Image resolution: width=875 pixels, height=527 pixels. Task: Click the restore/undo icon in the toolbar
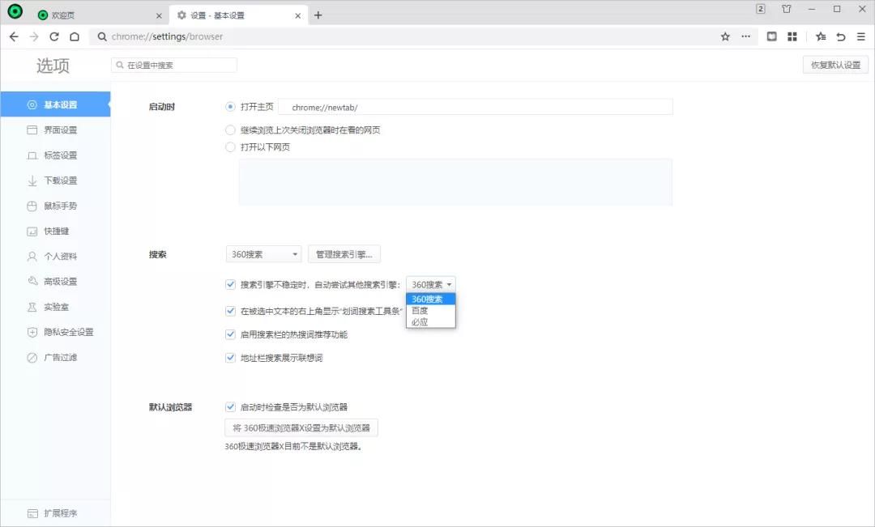pyautogui.click(x=839, y=36)
